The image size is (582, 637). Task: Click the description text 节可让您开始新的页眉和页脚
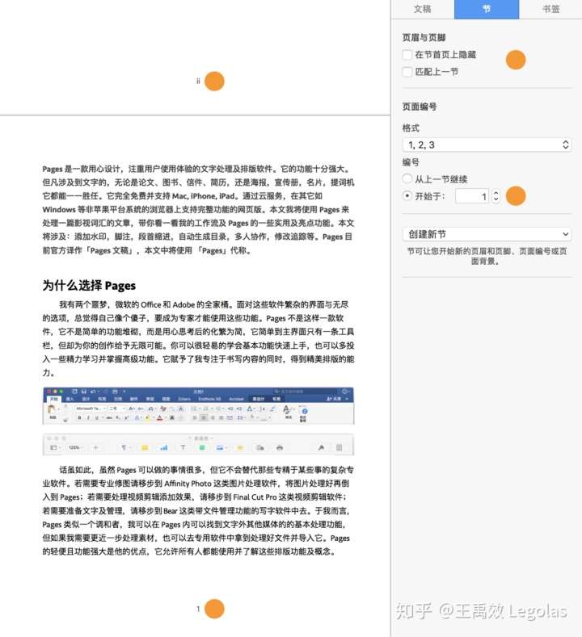pos(487,256)
